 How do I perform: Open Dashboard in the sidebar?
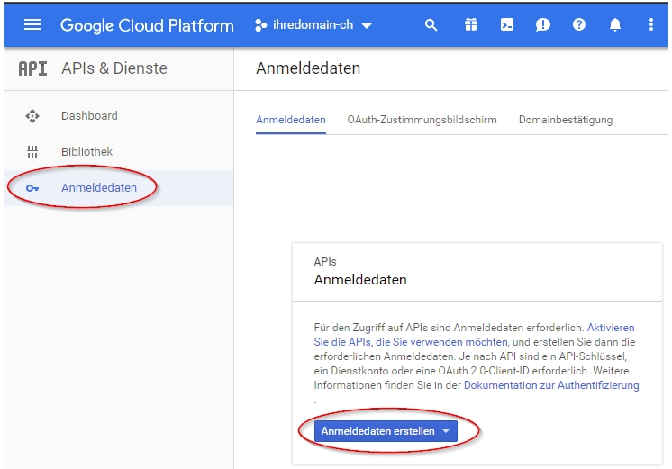(x=119, y=115)
